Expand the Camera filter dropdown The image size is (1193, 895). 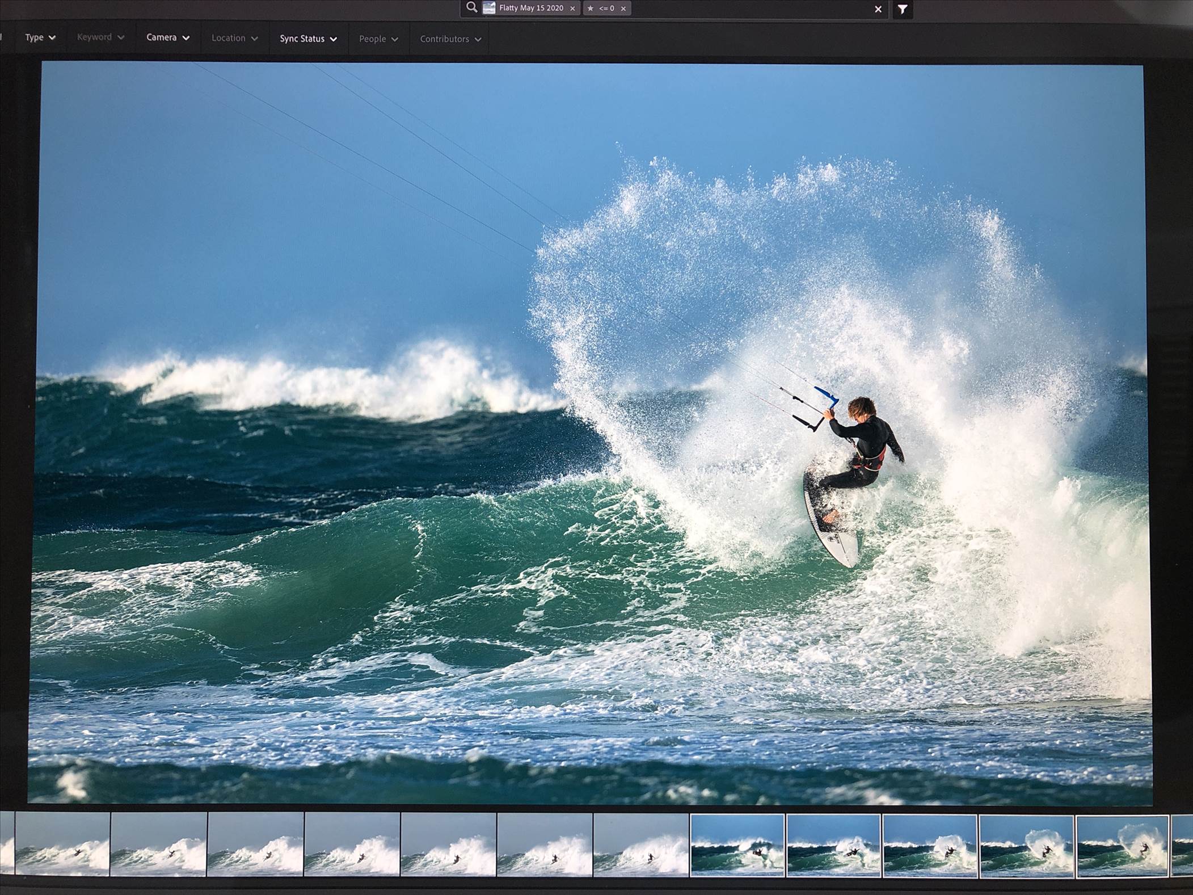pyautogui.click(x=167, y=37)
